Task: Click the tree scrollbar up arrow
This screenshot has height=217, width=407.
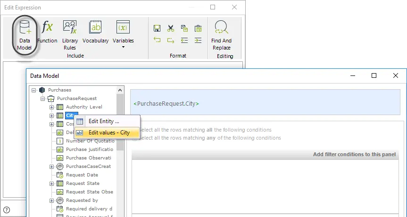Action: [120, 90]
